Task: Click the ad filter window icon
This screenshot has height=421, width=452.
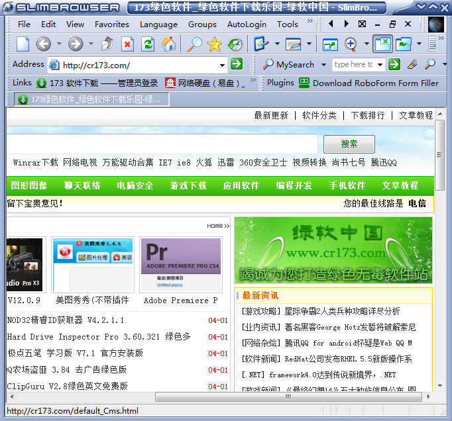Action: click(403, 44)
